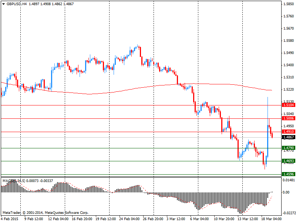The height and width of the screenshot is (222, 296).
Task: Select the 1.4596 green price label
Action: (289, 174)
